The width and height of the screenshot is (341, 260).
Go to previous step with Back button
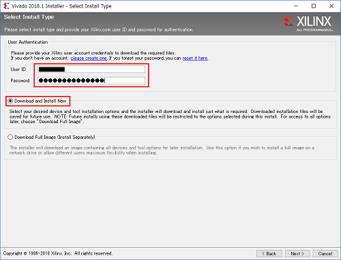(x=269, y=253)
